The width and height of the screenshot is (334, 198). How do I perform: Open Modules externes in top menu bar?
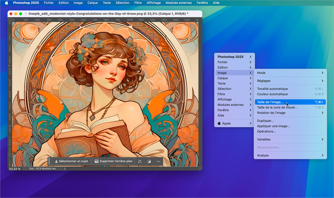click(179, 3)
